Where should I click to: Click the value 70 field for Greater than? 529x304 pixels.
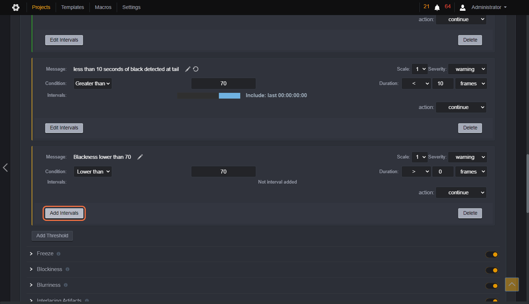(x=223, y=84)
